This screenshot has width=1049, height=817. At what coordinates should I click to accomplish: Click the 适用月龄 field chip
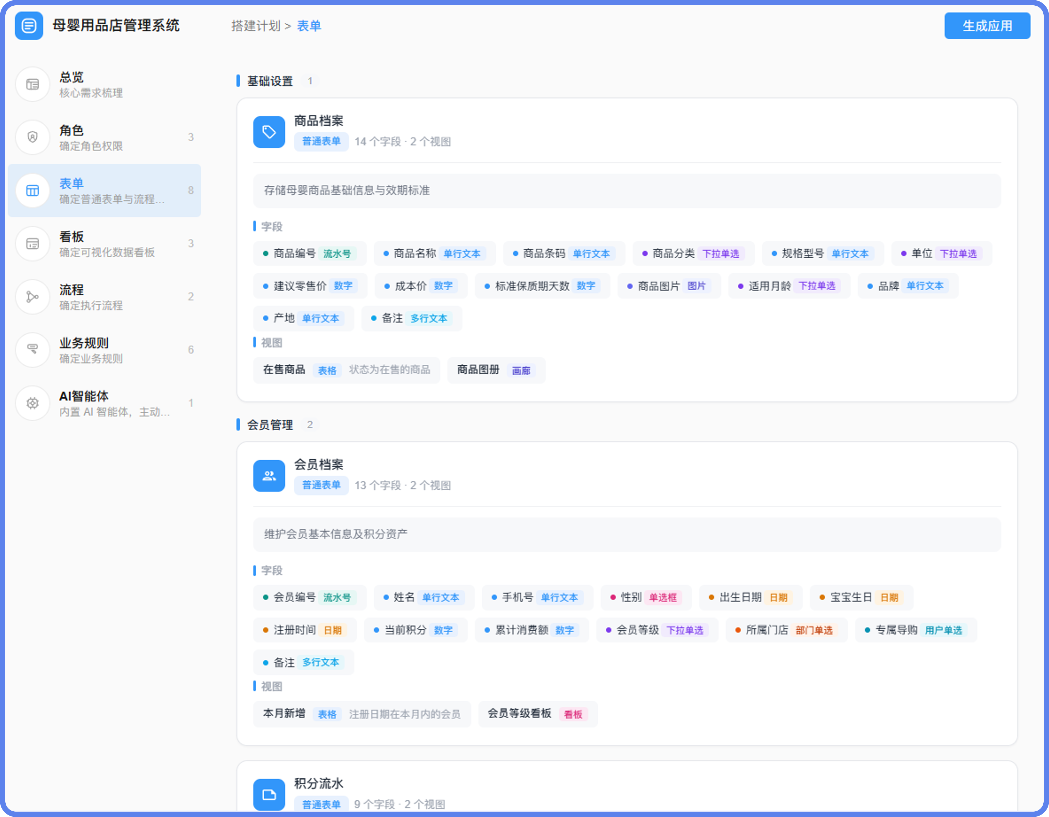[789, 286]
